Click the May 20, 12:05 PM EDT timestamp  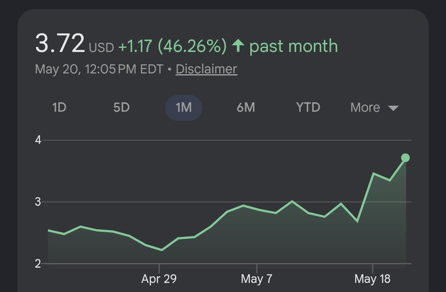(x=99, y=69)
